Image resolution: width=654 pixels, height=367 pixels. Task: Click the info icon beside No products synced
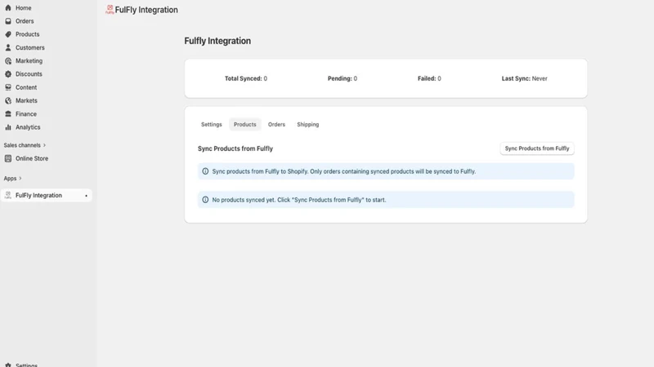pyautogui.click(x=205, y=200)
